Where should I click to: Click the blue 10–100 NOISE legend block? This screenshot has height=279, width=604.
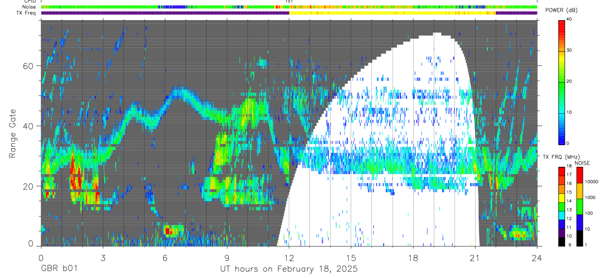[580, 222]
